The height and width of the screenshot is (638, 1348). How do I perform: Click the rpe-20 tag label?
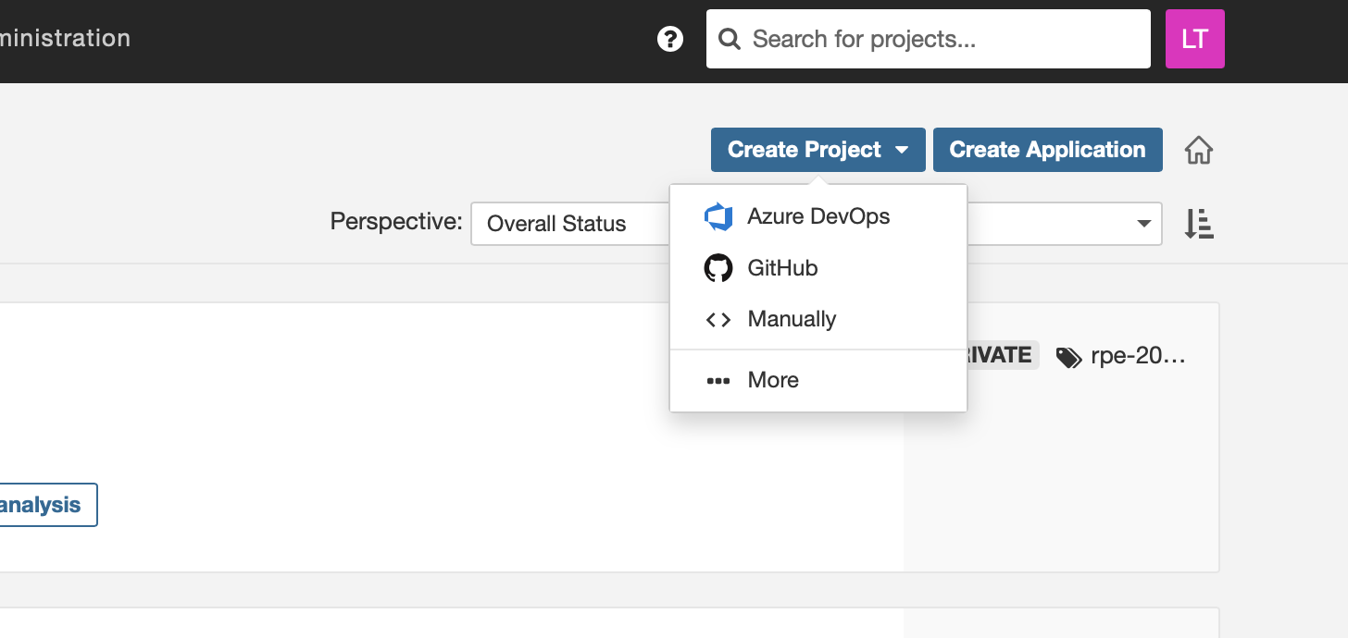[x=1138, y=356]
